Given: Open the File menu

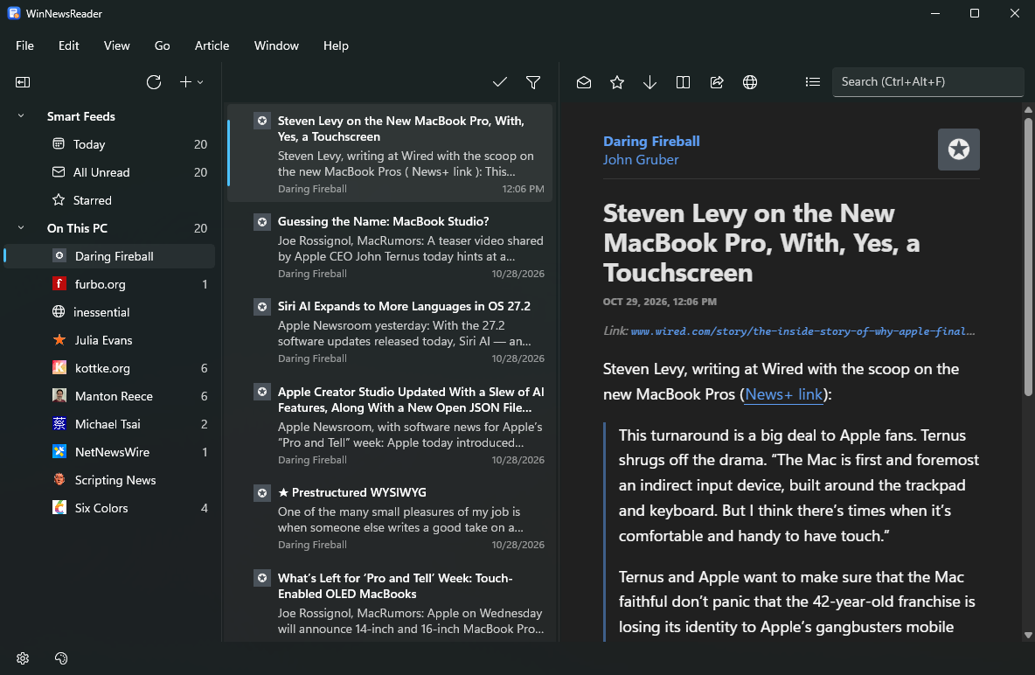Looking at the screenshot, I should (x=25, y=45).
